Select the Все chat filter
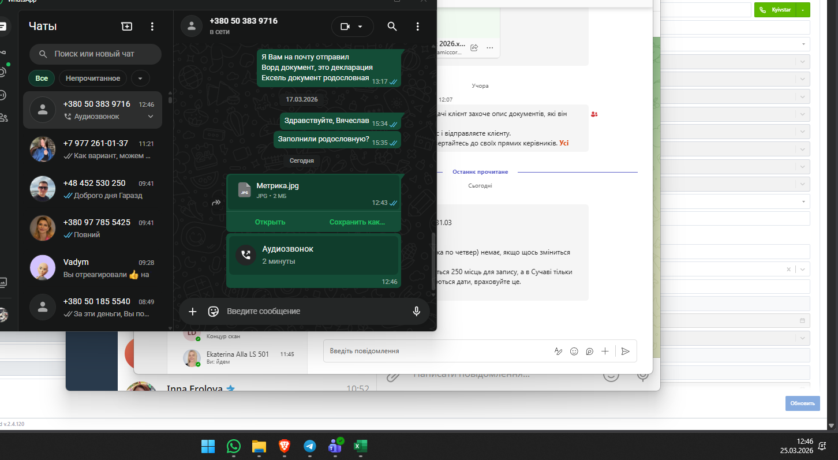The height and width of the screenshot is (460, 838). (x=42, y=78)
